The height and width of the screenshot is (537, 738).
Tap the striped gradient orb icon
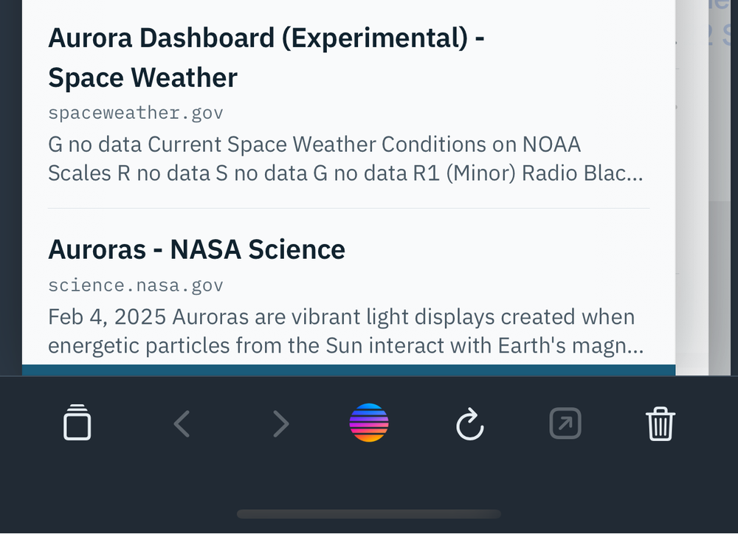[369, 422]
